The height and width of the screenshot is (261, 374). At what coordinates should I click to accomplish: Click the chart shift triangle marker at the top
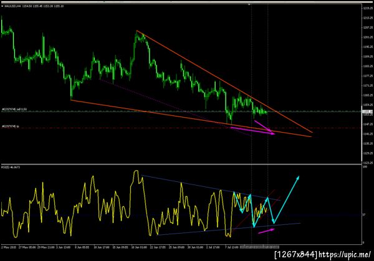pos(249,4)
